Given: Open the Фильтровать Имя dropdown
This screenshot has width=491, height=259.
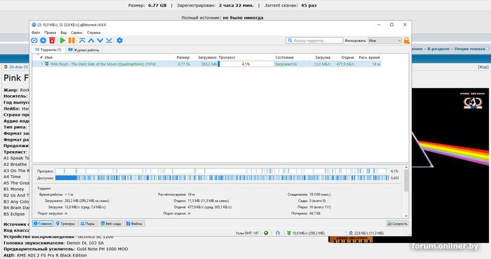Looking at the screenshot, I should pyautogui.click(x=385, y=40).
